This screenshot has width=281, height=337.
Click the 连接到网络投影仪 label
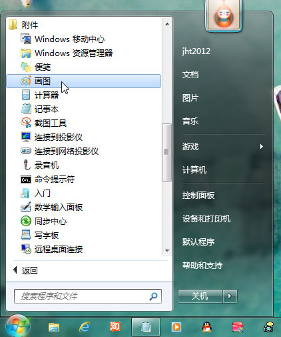67,151
